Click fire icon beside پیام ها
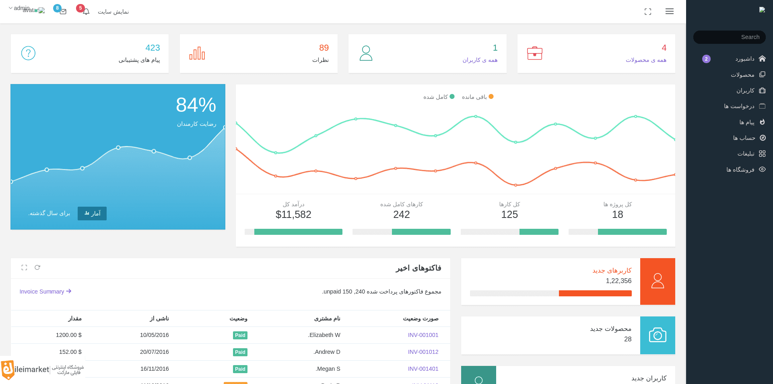The height and width of the screenshot is (384, 773). point(762,122)
